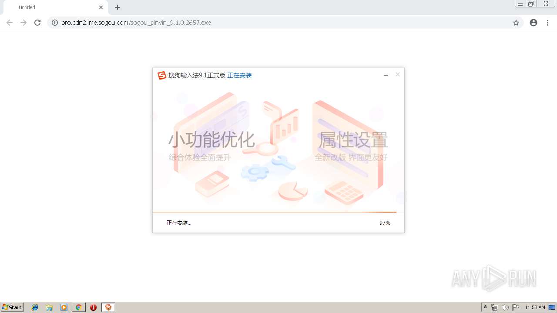Launch Internet Explorer from taskbar
The image size is (557, 313).
pos(35,307)
